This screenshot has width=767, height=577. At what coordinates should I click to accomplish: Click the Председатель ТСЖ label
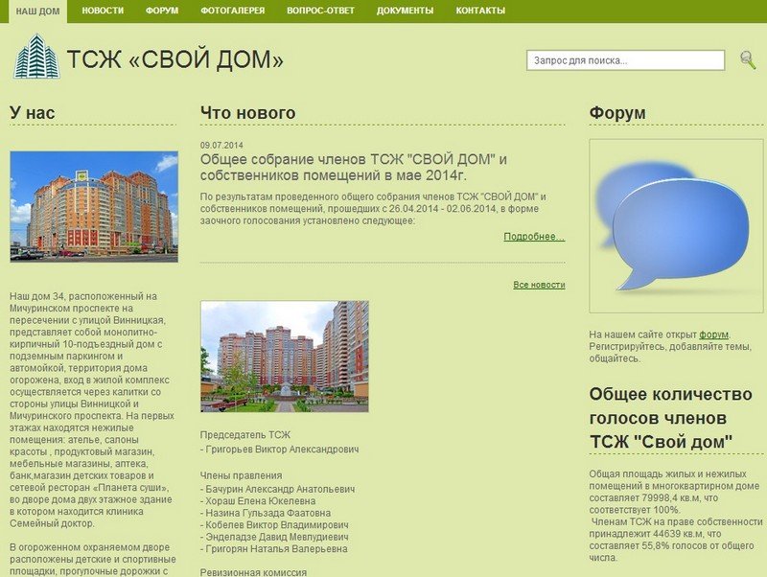[x=245, y=435]
